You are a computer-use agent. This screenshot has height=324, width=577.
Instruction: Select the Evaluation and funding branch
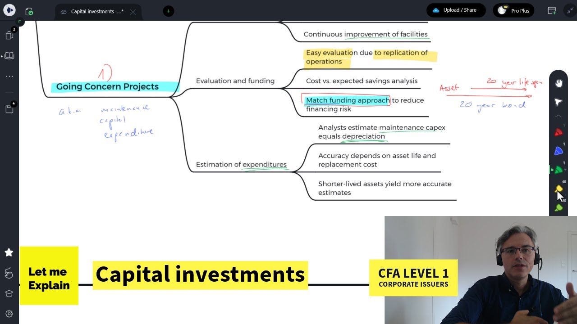point(235,81)
